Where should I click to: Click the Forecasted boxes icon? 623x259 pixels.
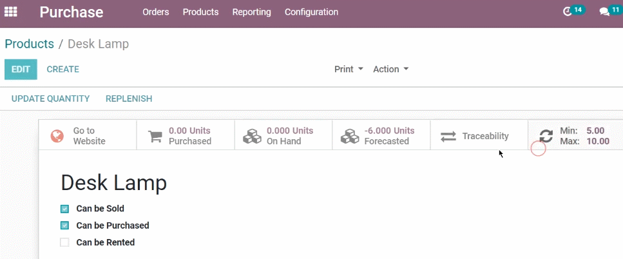(350, 136)
